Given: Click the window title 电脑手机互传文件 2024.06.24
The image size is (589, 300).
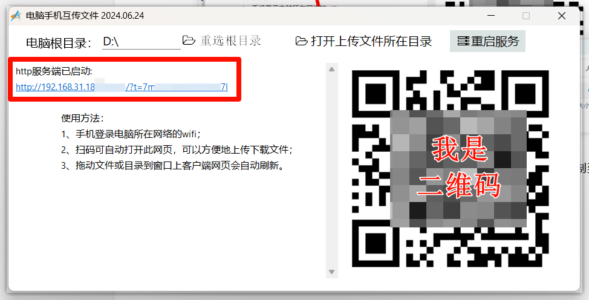Looking at the screenshot, I should tap(85, 16).
